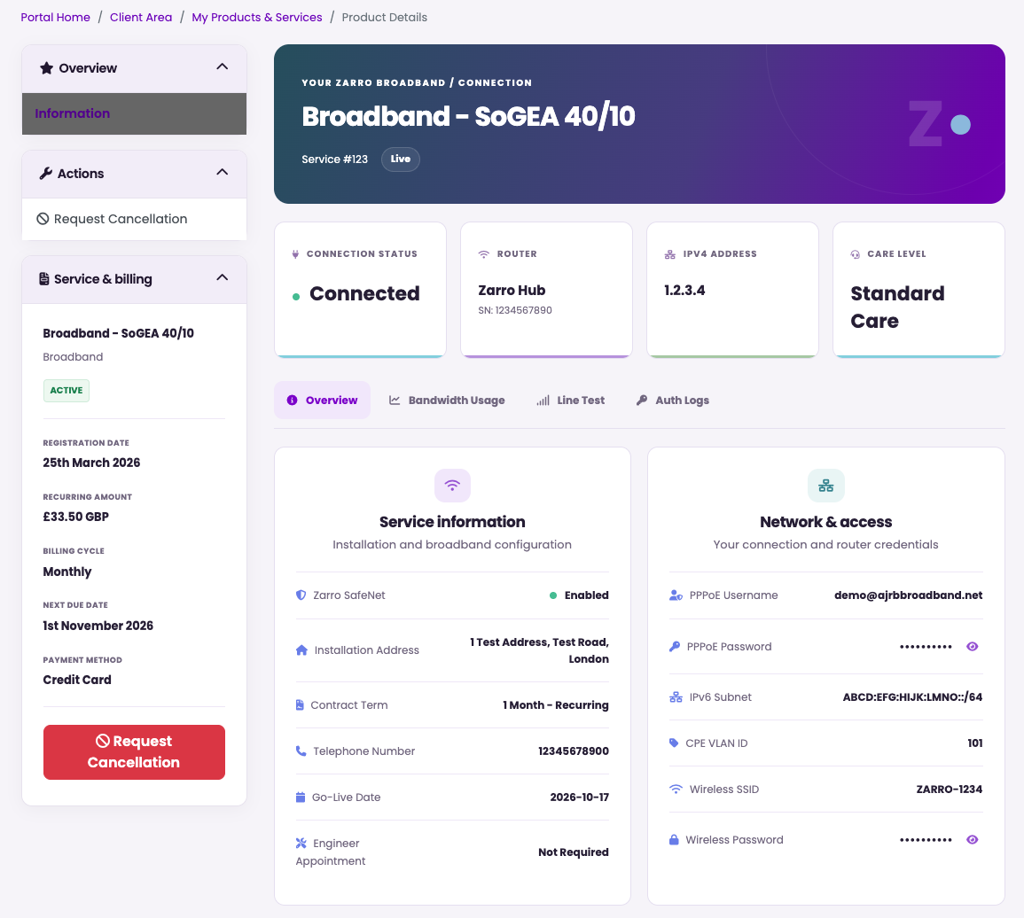Click the Live status badge

click(x=401, y=159)
